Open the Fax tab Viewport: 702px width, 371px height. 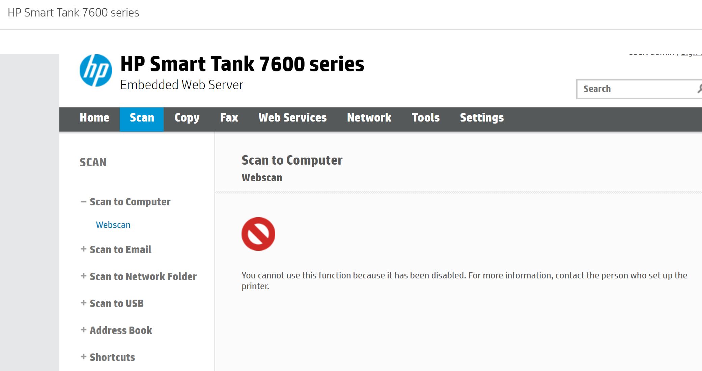pyautogui.click(x=229, y=117)
